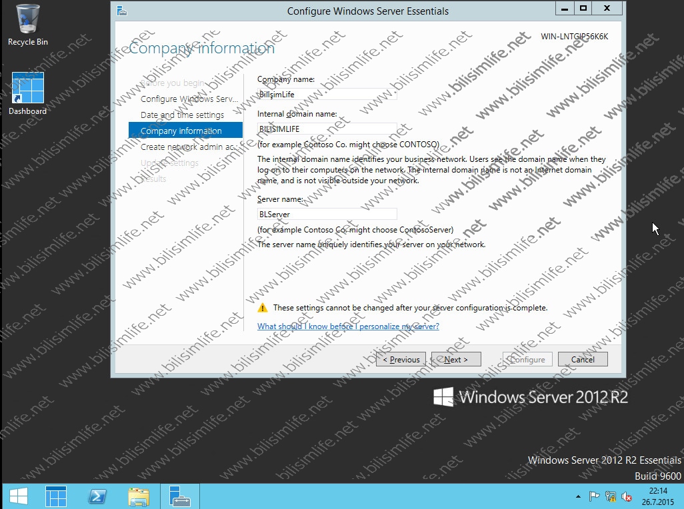The height and width of the screenshot is (509, 684).
Task: Click the network status tray icon
Action: tap(610, 496)
